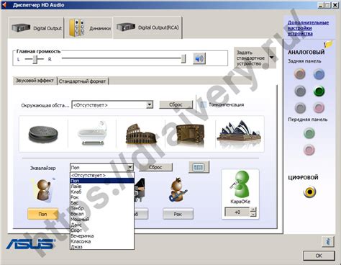Select <Отсутствует> in the equalizer list
The image size is (341, 265).
coord(102,175)
